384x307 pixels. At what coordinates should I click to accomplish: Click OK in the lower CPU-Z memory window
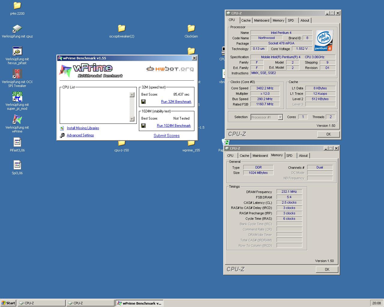(327, 270)
